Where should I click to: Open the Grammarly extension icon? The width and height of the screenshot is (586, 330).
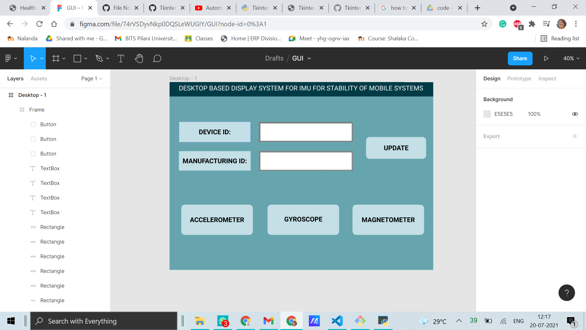[503, 24]
